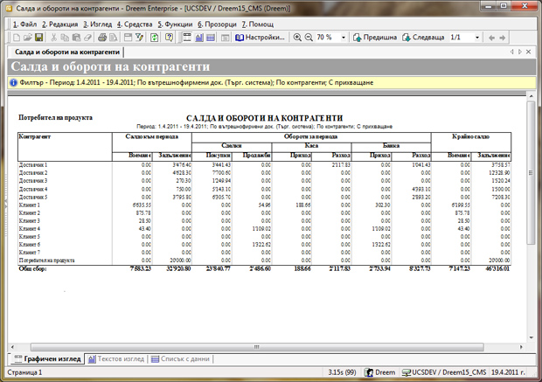542x382 pixels.
Task: Click the vertical scrollbar up arrow
Action: pos(531,96)
